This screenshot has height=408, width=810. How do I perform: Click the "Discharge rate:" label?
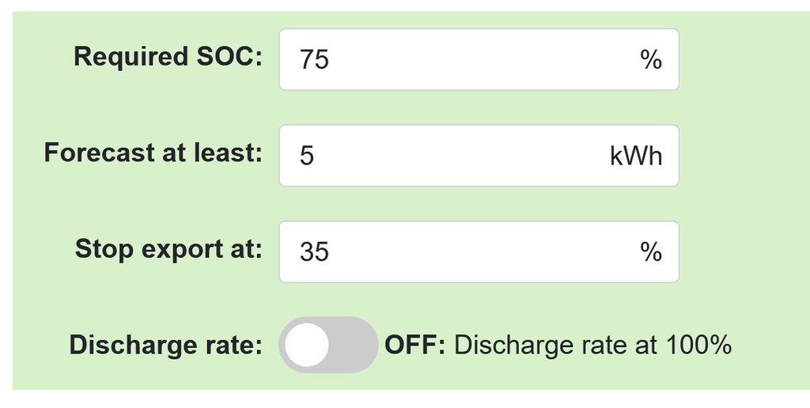click(x=165, y=346)
